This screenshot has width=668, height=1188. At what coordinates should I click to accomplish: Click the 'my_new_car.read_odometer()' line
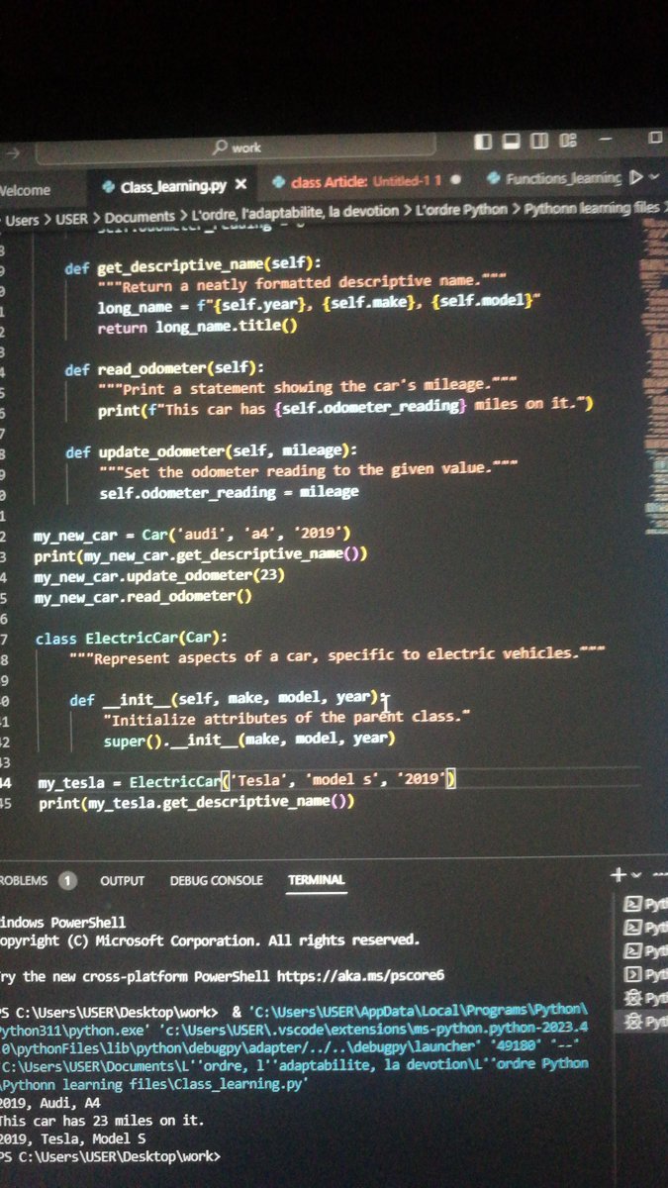point(143,597)
